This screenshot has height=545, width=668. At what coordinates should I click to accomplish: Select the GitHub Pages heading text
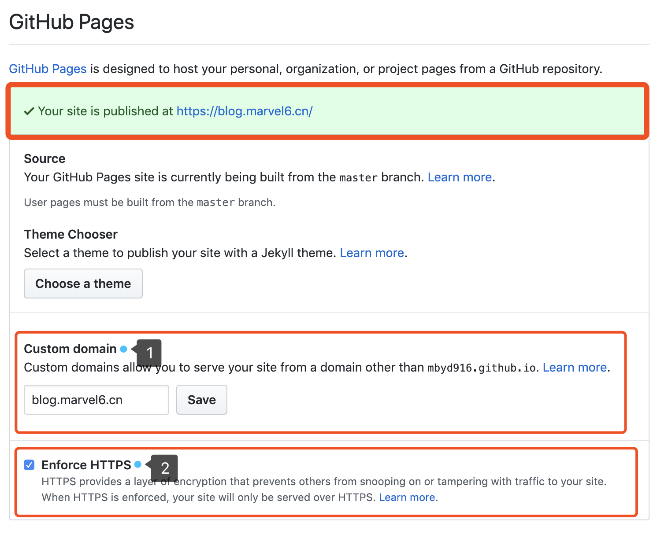pos(71,22)
